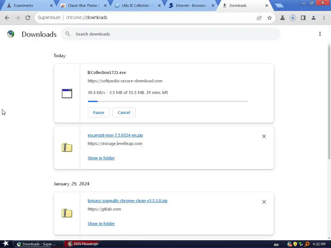Click the bypass-paywalls zip folder icon
Image resolution: width=331 pixels, height=248 pixels.
67,213
